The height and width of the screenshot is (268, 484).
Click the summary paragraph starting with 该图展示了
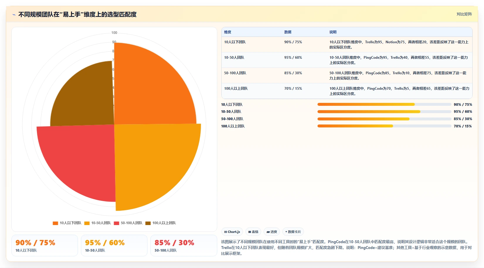(347, 248)
